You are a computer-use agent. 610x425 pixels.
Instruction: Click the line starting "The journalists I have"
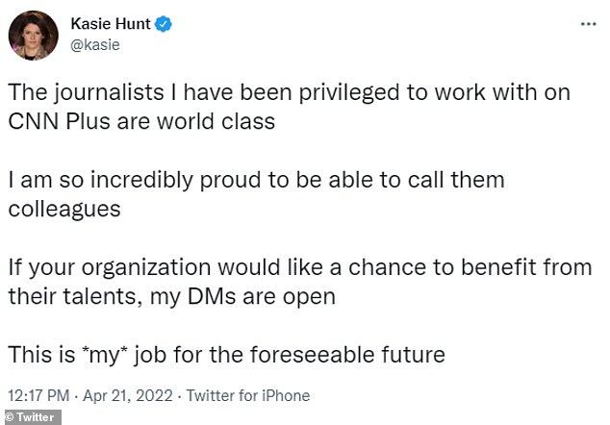point(289,93)
